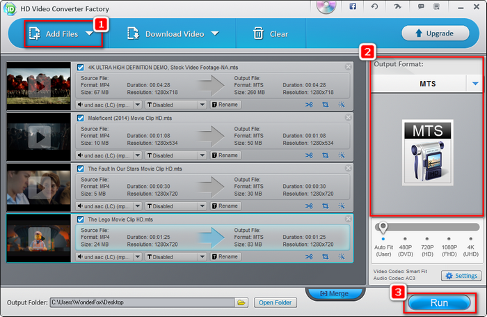Click the effects icon for Maleficent clip
Image resolution: width=487 pixels, height=317 pixels.
(x=342, y=155)
